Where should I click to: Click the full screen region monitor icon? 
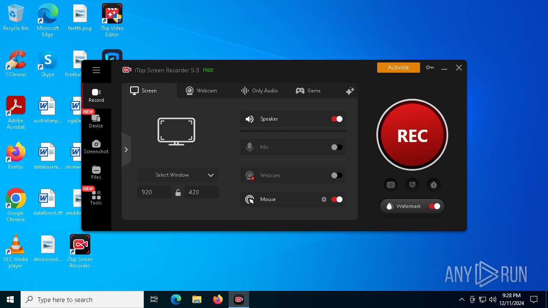[176, 131]
